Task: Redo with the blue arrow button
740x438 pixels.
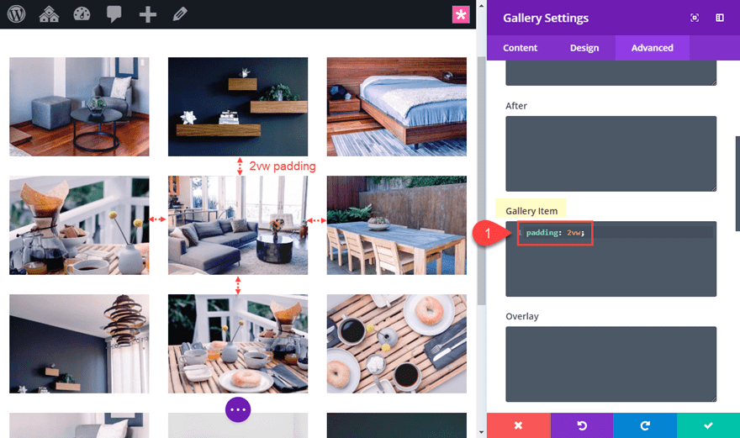Action: point(645,425)
